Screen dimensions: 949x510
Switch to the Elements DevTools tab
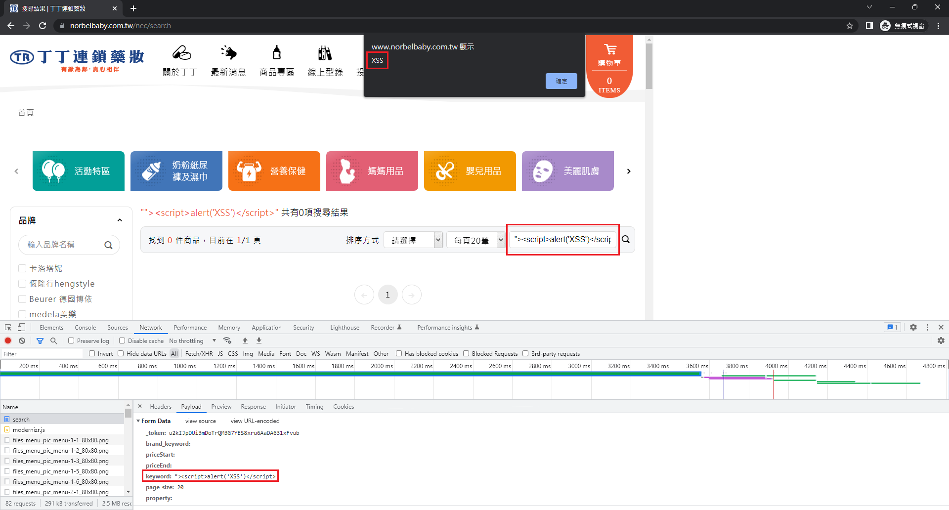(x=51, y=328)
